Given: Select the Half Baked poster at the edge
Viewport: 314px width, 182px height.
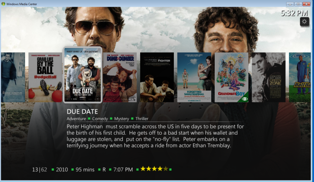Looking at the screenshot, I should pos(300,77).
